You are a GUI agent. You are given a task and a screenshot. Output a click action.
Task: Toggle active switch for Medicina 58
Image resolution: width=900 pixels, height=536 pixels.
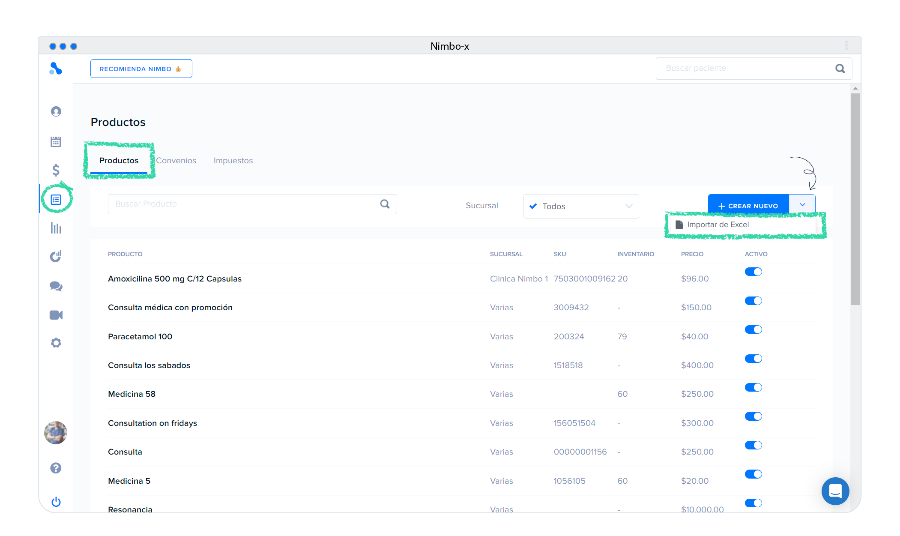tap(753, 387)
